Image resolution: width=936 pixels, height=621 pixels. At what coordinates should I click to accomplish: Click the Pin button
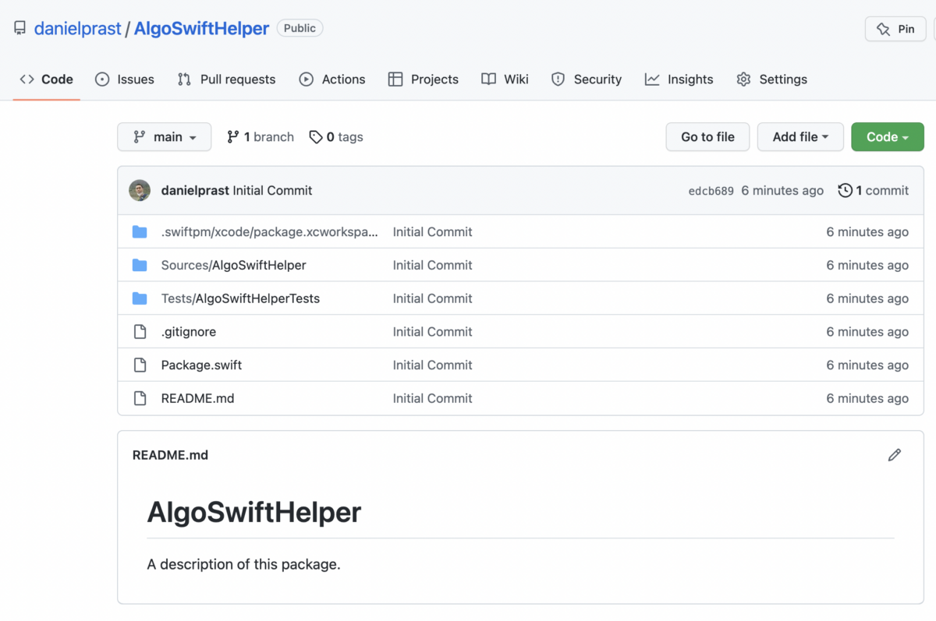(x=895, y=29)
